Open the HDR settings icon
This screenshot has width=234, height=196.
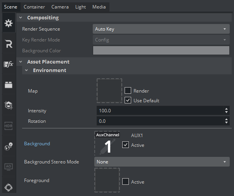click(x=8, y=126)
